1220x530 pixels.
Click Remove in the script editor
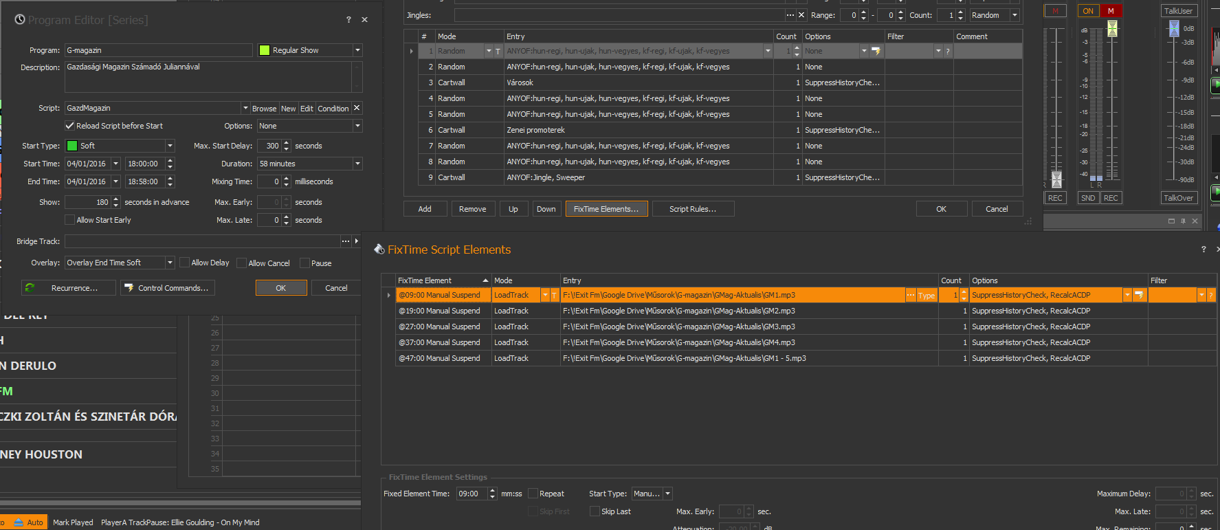click(x=472, y=209)
